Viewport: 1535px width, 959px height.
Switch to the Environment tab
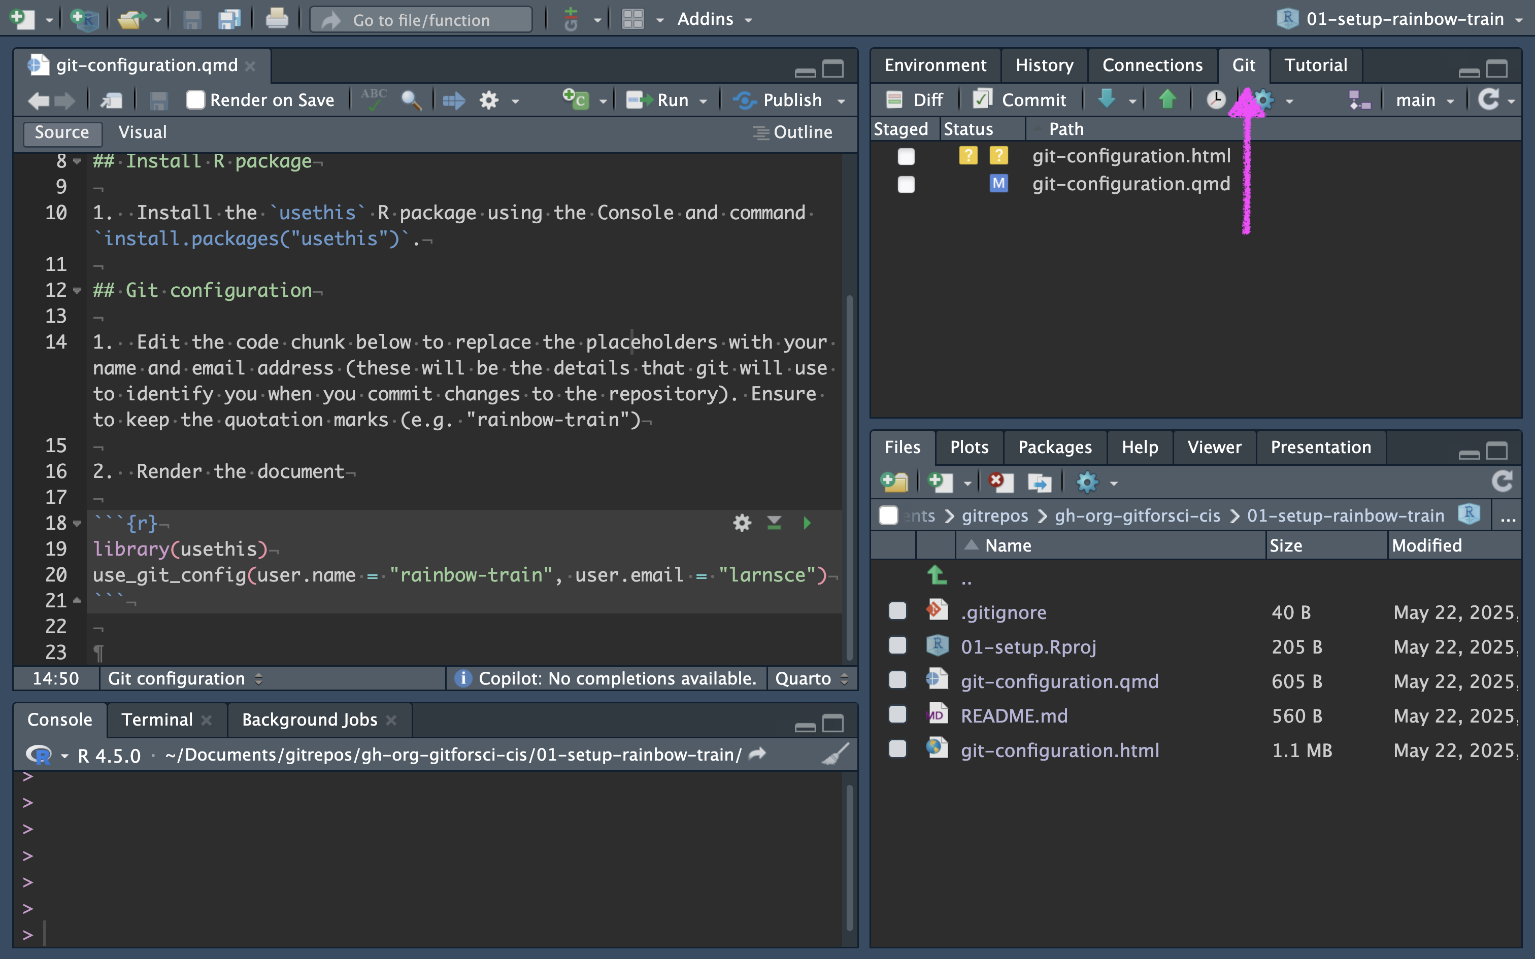pos(935,65)
